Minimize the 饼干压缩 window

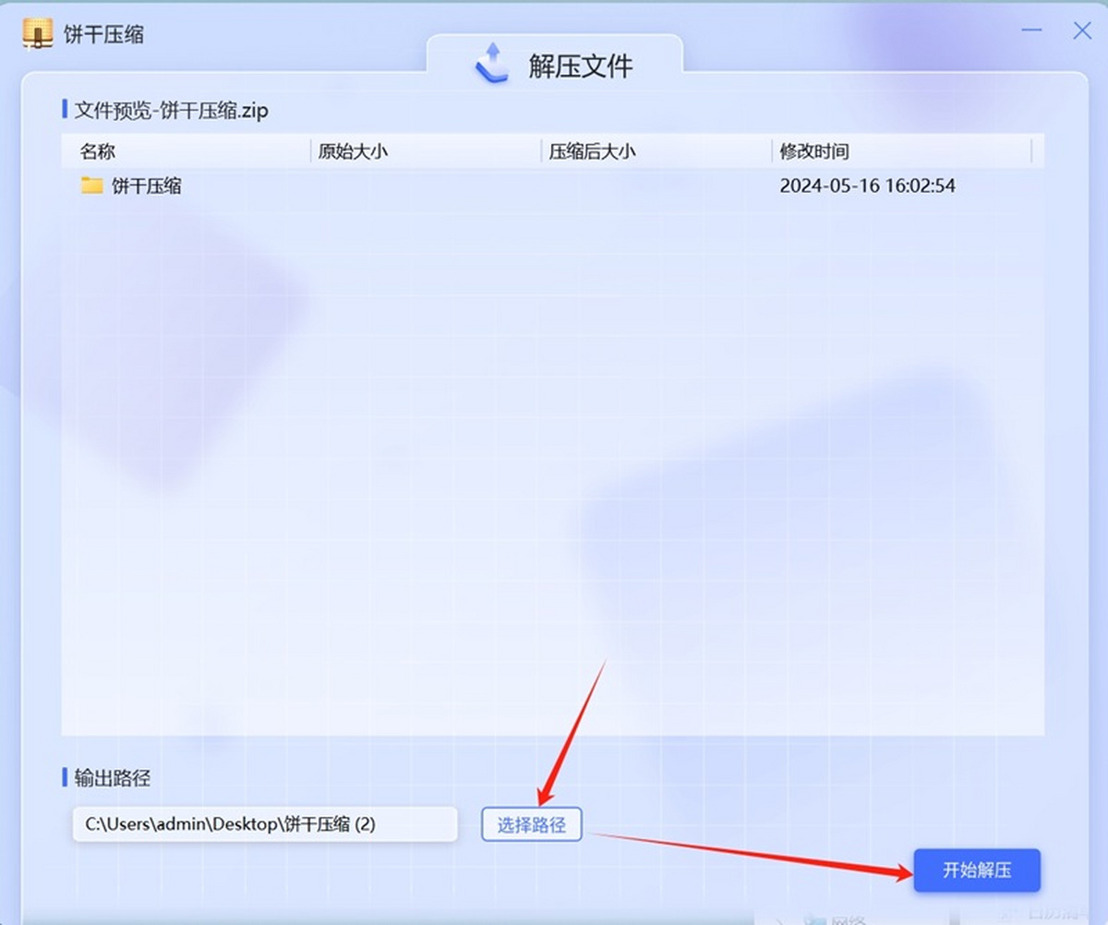(x=1033, y=31)
